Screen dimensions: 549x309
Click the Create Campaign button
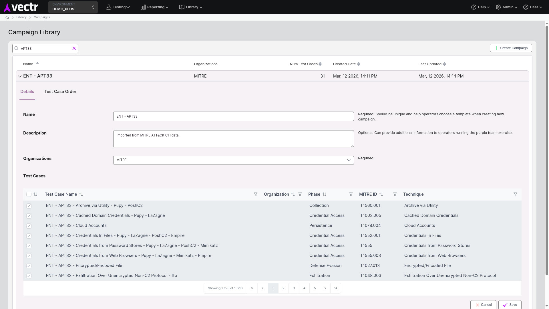click(511, 48)
